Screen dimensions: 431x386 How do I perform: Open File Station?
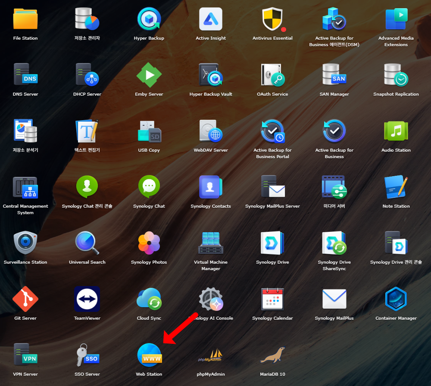[x=25, y=19]
